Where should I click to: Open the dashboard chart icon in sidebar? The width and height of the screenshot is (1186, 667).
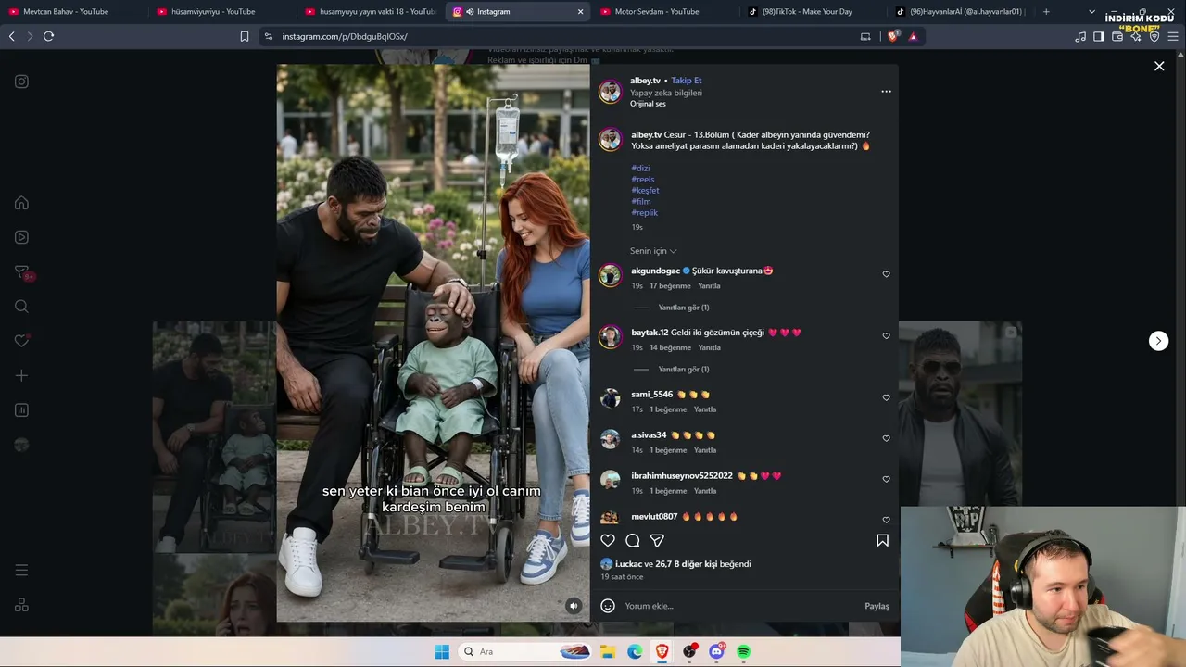tap(21, 410)
